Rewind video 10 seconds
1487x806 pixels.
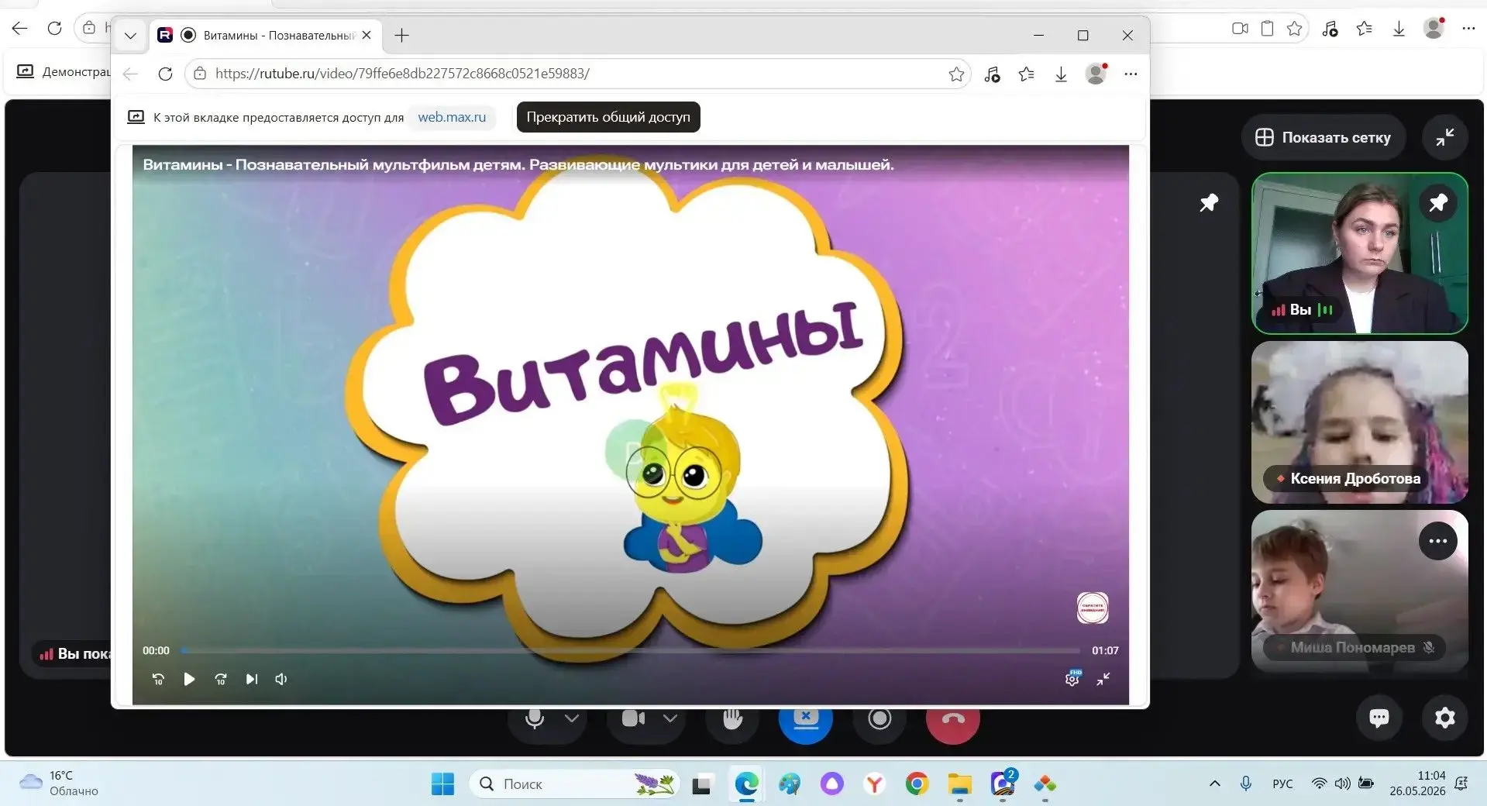point(158,679)
